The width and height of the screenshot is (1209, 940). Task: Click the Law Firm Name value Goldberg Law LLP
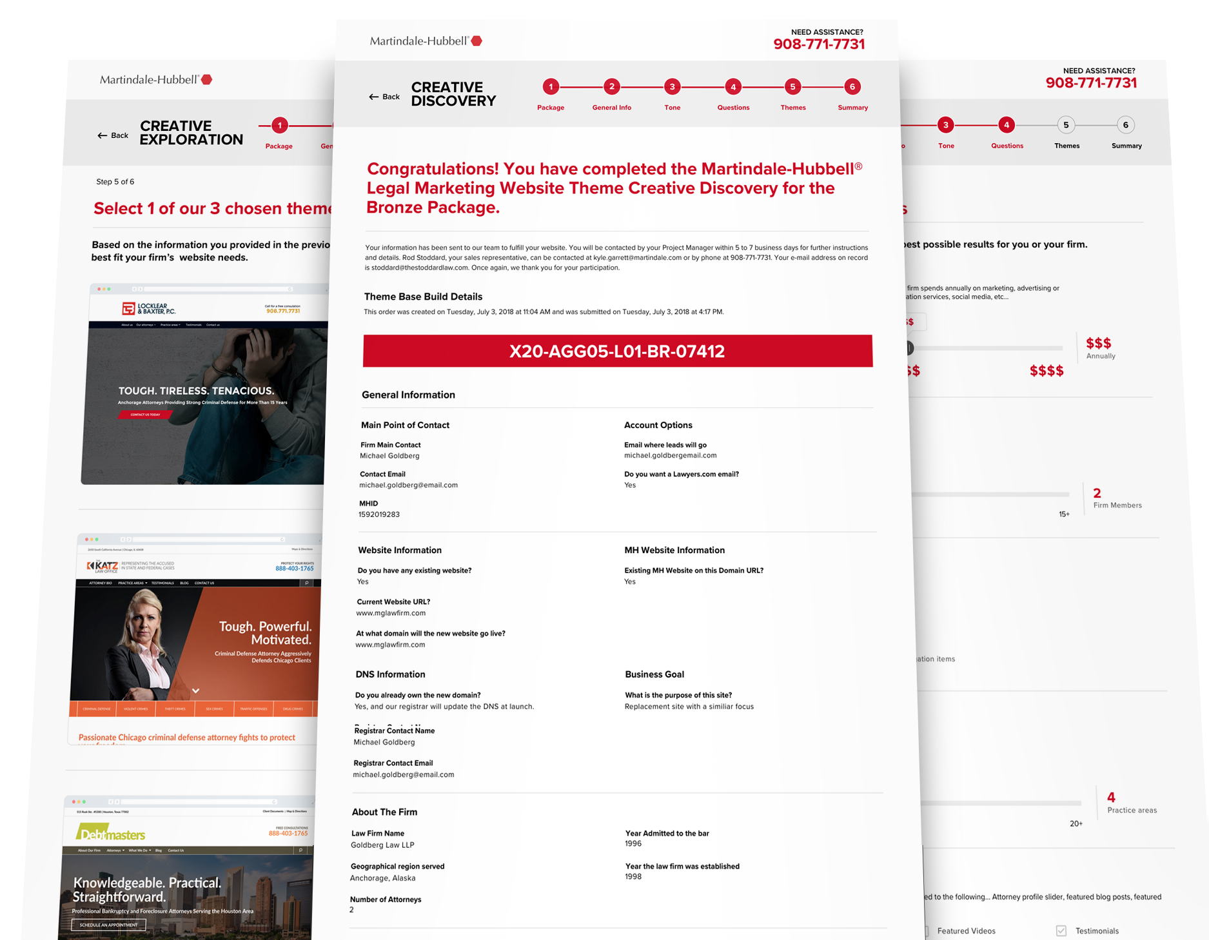point(382,845)
